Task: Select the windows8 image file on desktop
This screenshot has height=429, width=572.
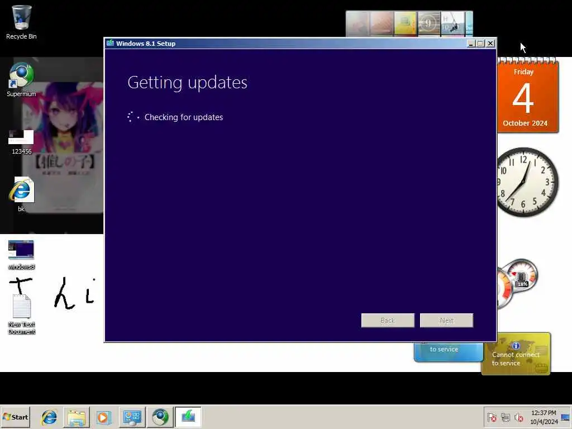Action: click(21, 255)
